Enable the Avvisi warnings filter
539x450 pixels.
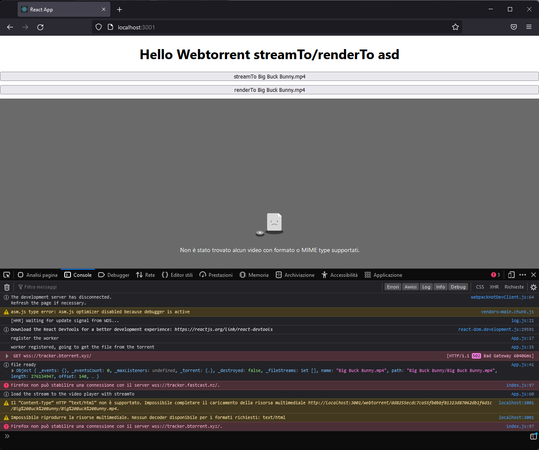click(410, 287)
